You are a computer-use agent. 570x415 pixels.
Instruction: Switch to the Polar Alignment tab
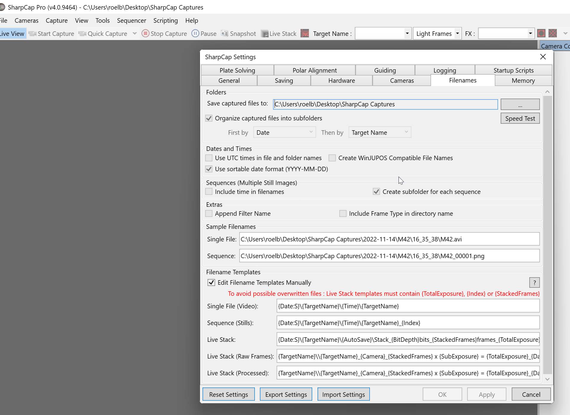[x=315, y=70]
